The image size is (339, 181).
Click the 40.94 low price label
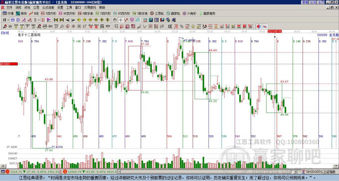[284, 115]
